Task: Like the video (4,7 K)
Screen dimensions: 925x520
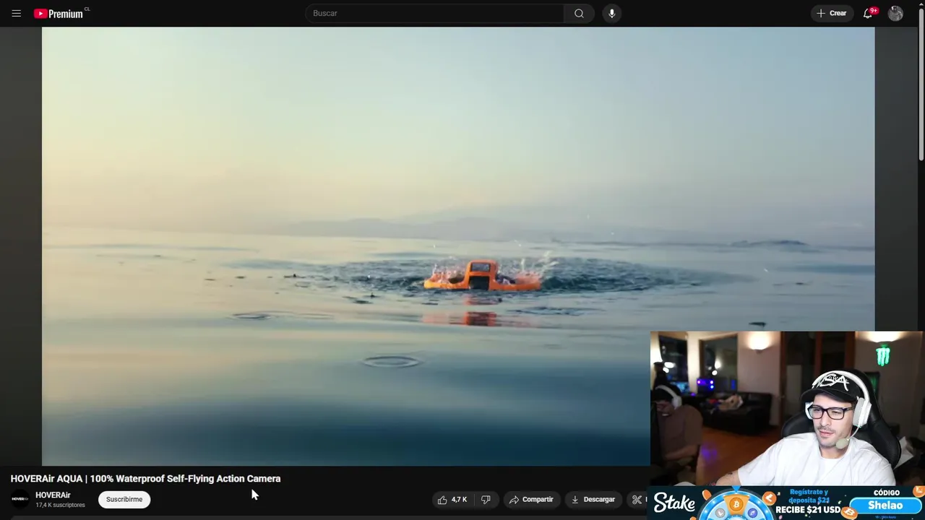Action: pos(452,499)
